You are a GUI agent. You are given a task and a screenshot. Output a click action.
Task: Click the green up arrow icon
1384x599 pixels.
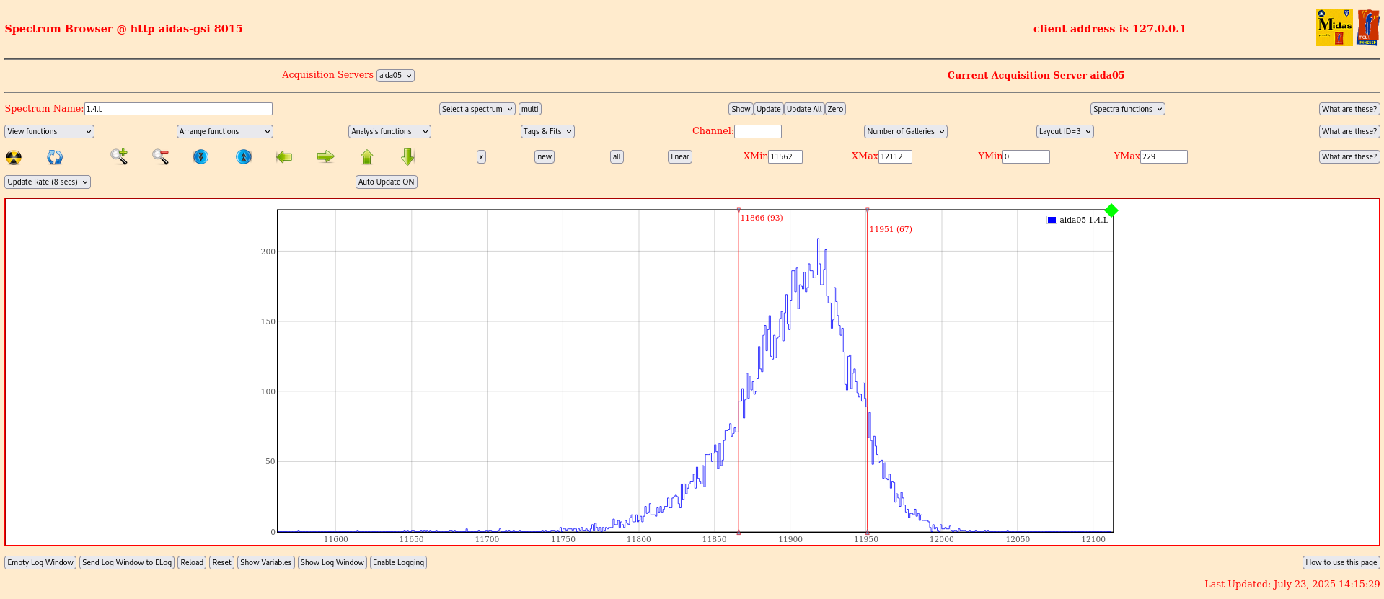367,156
